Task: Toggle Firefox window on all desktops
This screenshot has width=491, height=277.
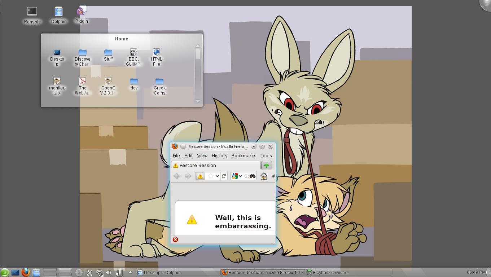Action: click(x=183, y=146)
